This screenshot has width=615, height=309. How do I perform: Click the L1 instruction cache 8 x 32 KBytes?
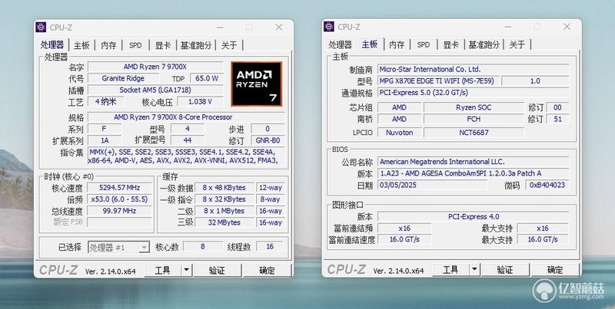coord(224,199)
